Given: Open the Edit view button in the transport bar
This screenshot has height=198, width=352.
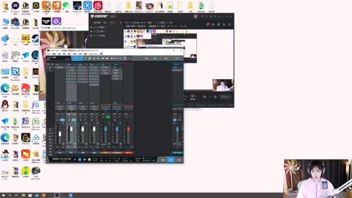Looking at the screenshot, I should point(163,160).
